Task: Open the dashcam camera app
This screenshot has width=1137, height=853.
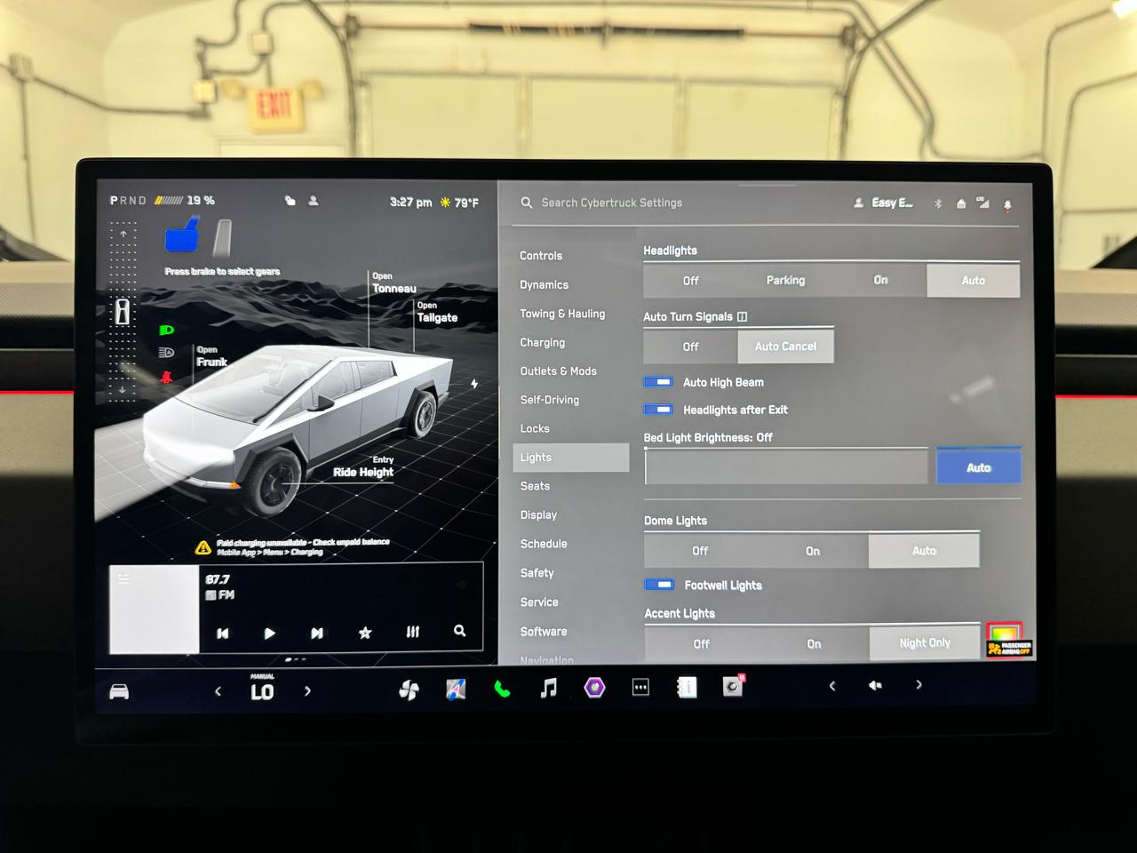Action: point(733,686)
